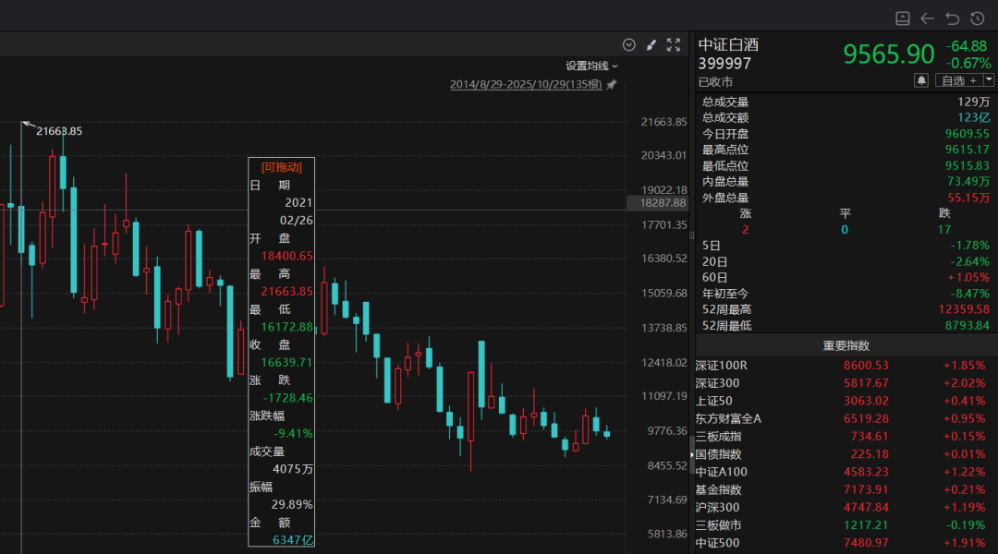Click the 内盘总量 value 73.49万
This screenshot has height=554, width=998.
click(968, 182)
